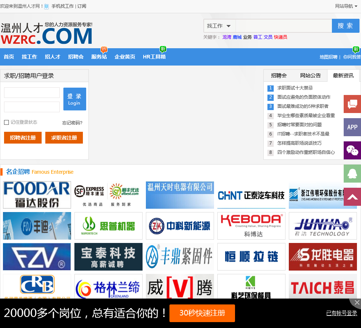Open JUNHAO 君浩 Technology logo
Image resolution: width=361 pixels, height=328 pixels.
pyautogui.click(x=323, y=226)
